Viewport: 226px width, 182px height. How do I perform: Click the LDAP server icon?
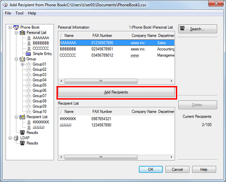point(16,138)
